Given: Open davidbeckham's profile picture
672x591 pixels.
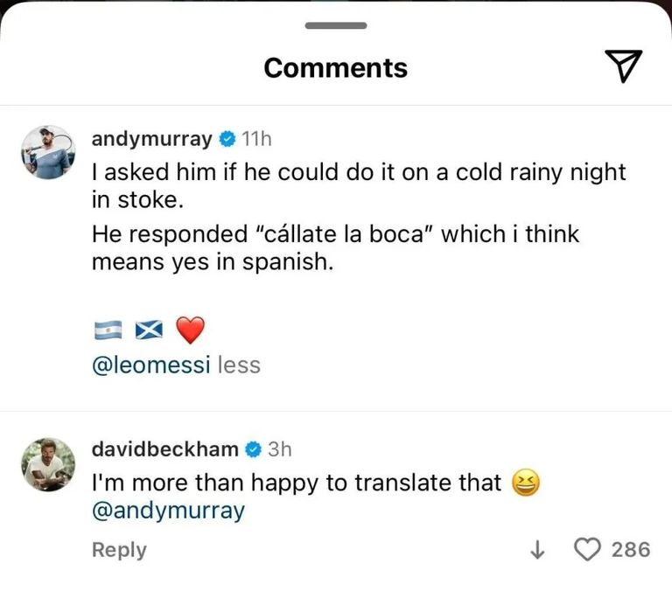Looking at the screenshot, I should click(x=47, y=462).
